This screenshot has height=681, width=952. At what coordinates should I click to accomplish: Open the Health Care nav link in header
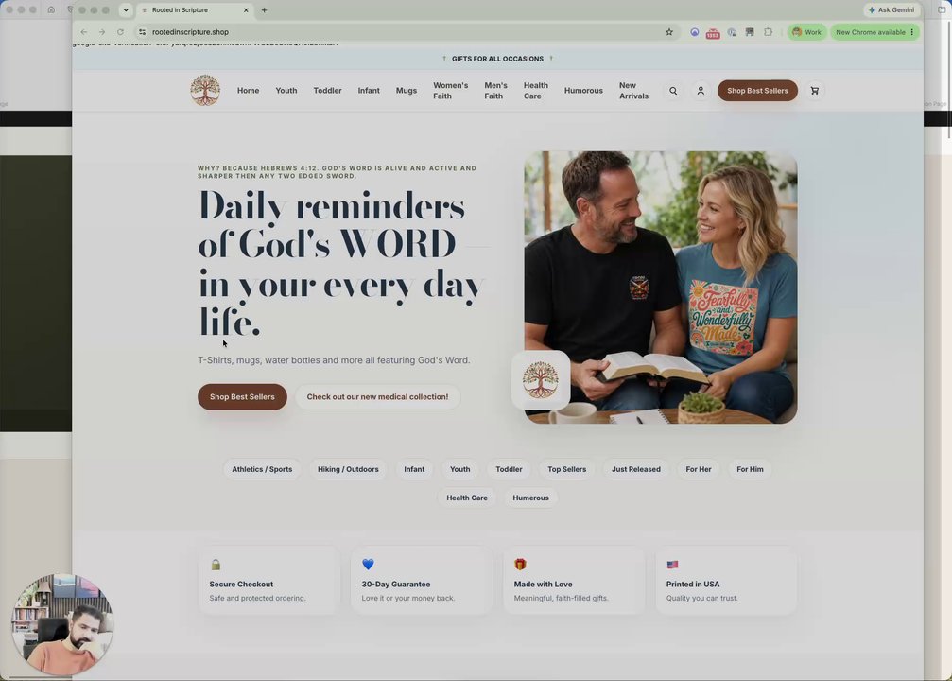(x=535, y=91)
